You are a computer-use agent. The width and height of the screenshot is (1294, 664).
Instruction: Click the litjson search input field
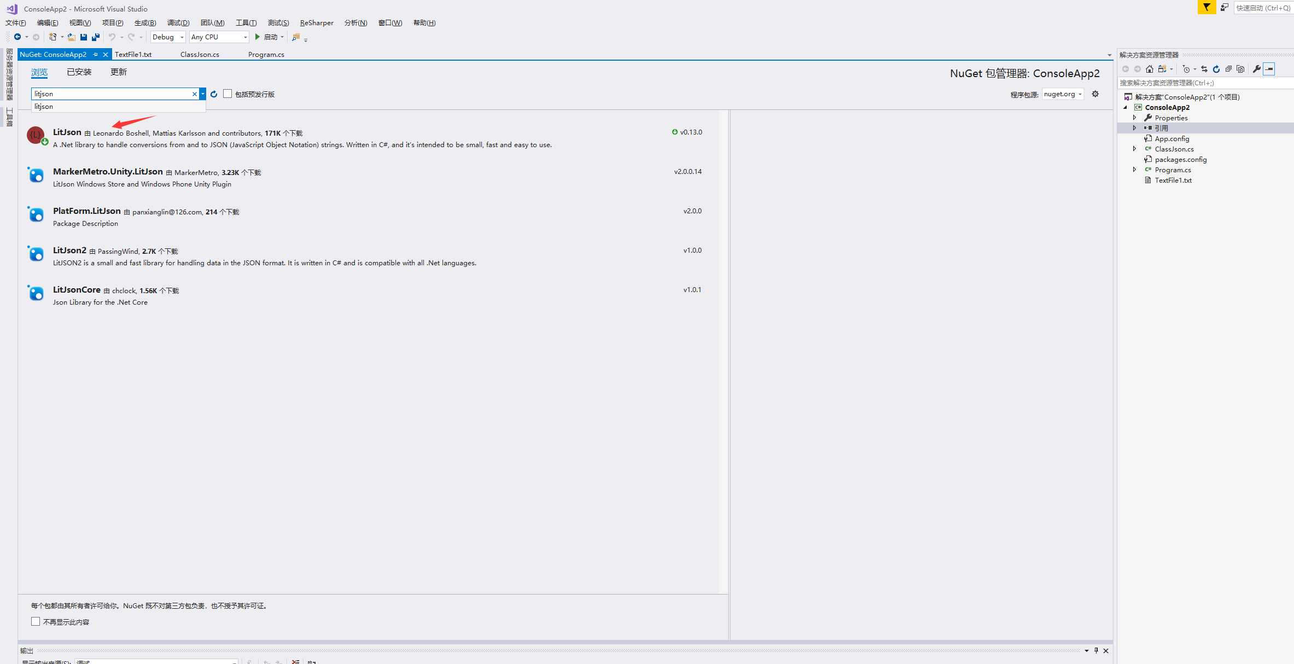[111, 94]
